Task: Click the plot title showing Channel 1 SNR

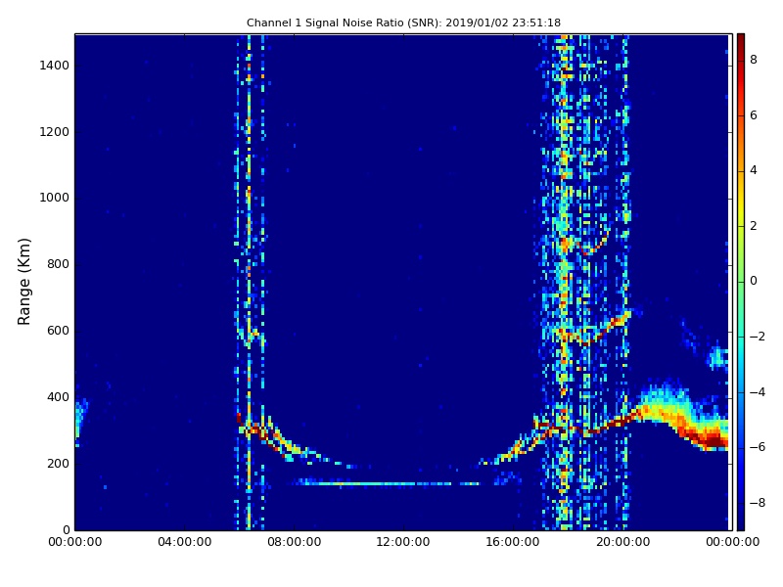Action: pyautogui.click(x=403, y=23)
